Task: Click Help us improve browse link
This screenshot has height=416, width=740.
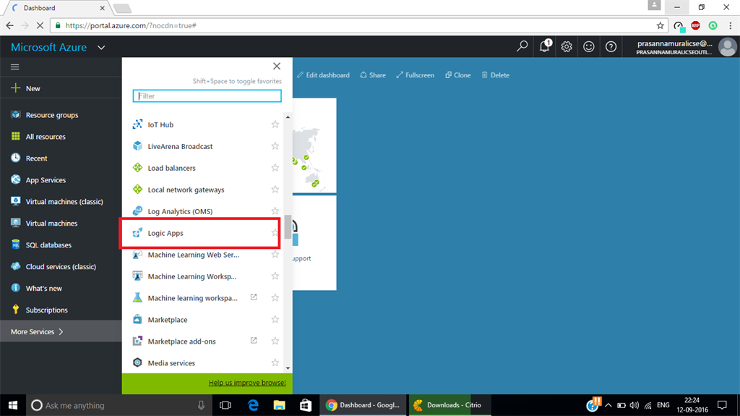Action: [x=247, y=383]
